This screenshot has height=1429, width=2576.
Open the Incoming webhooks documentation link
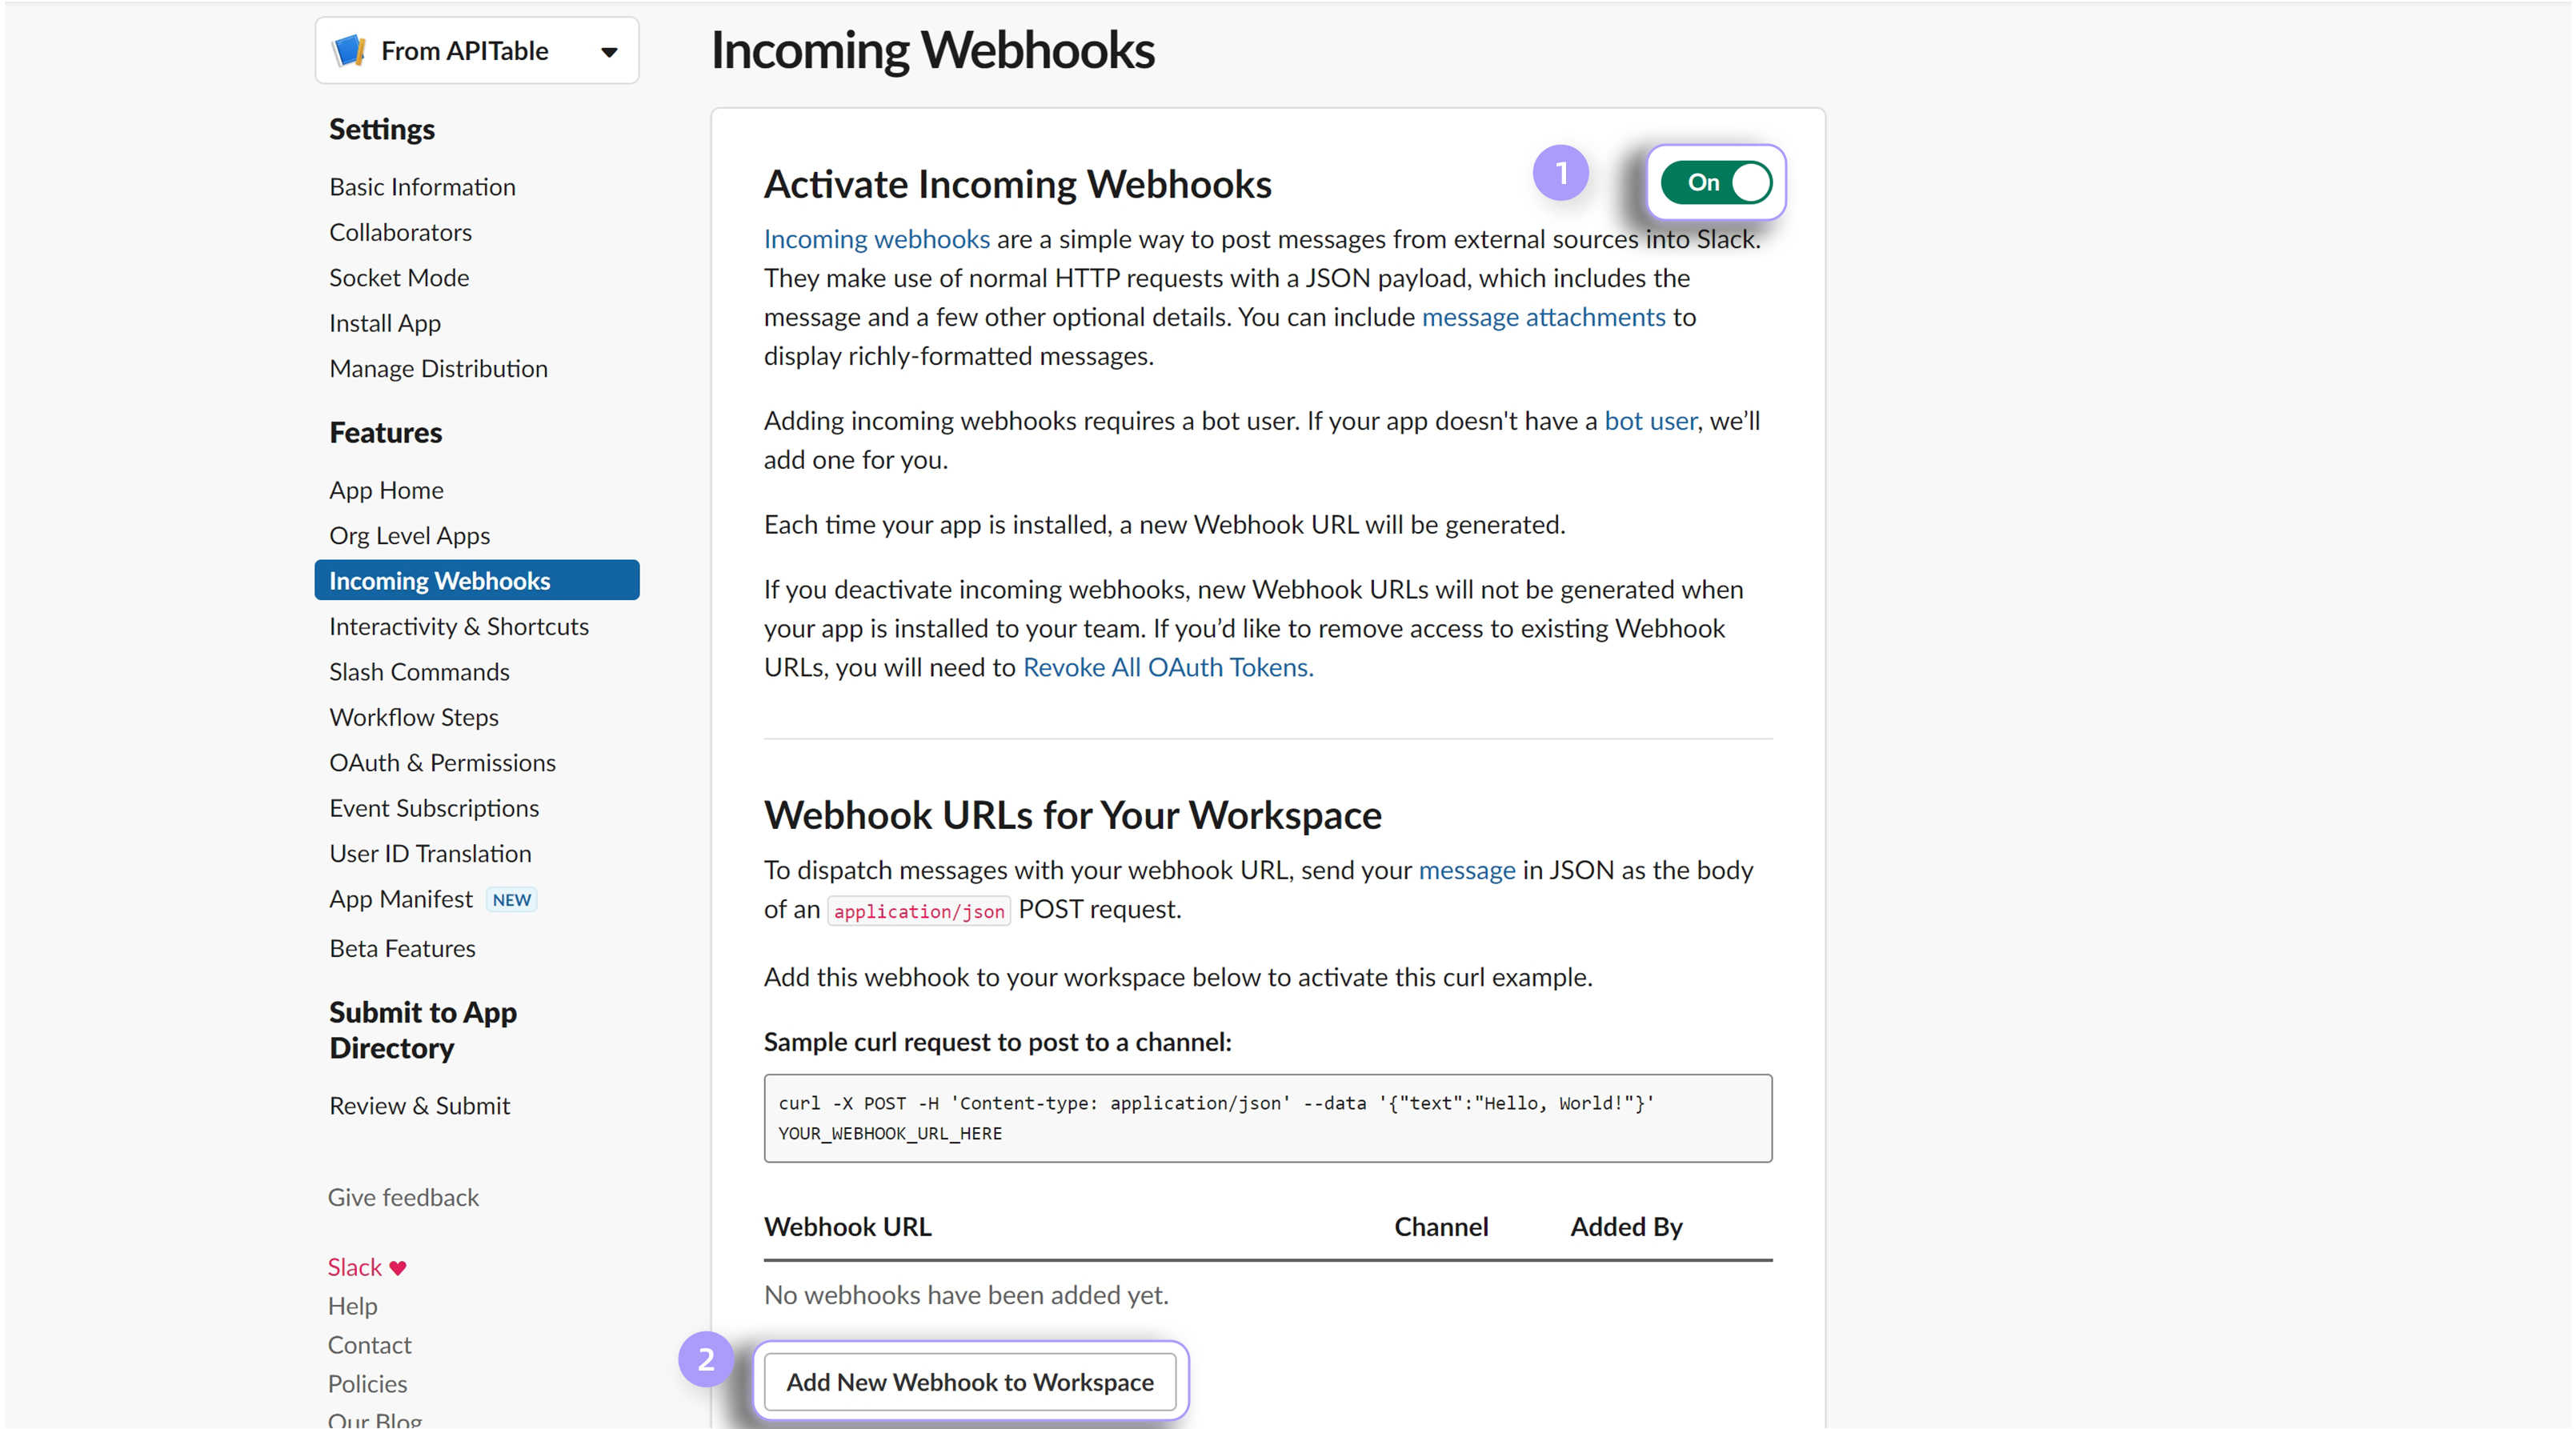876,239
